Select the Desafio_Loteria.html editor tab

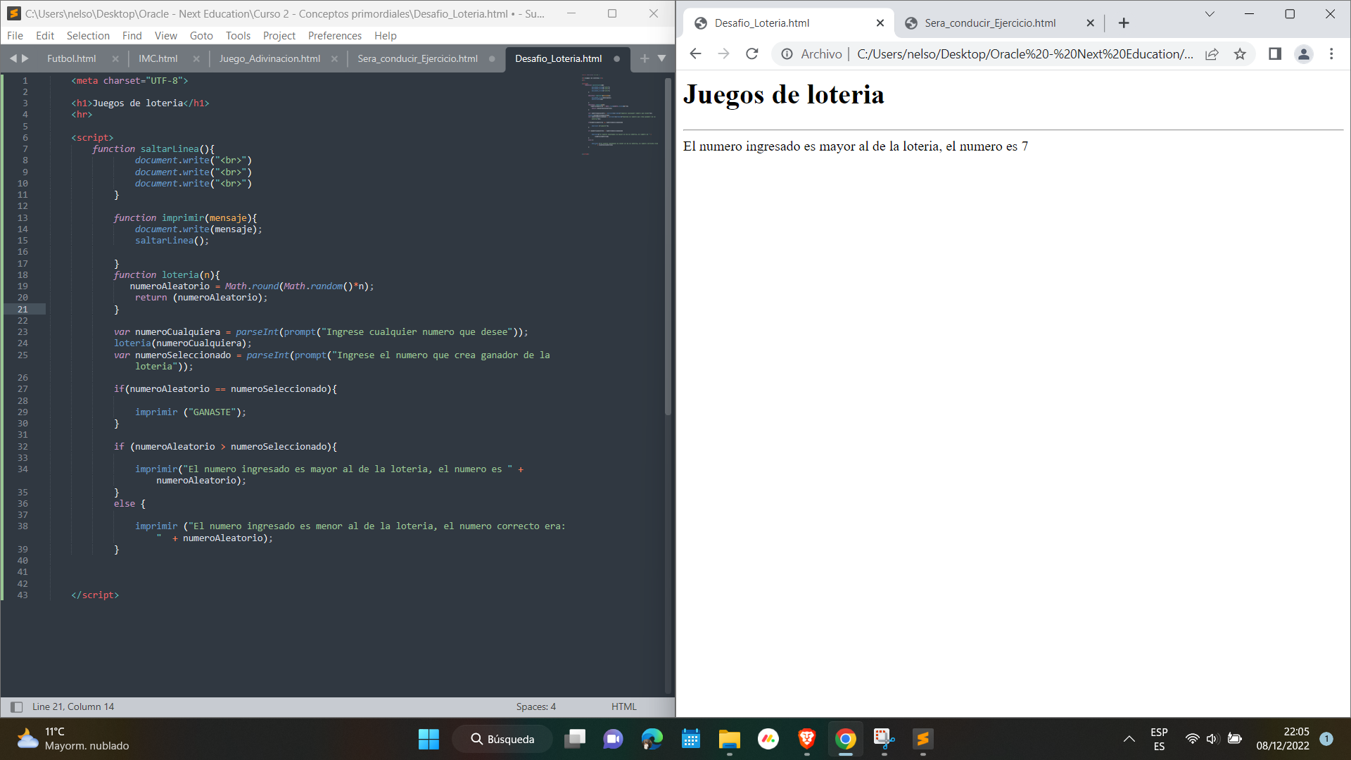pyautogui.click(x=558, y=59)
